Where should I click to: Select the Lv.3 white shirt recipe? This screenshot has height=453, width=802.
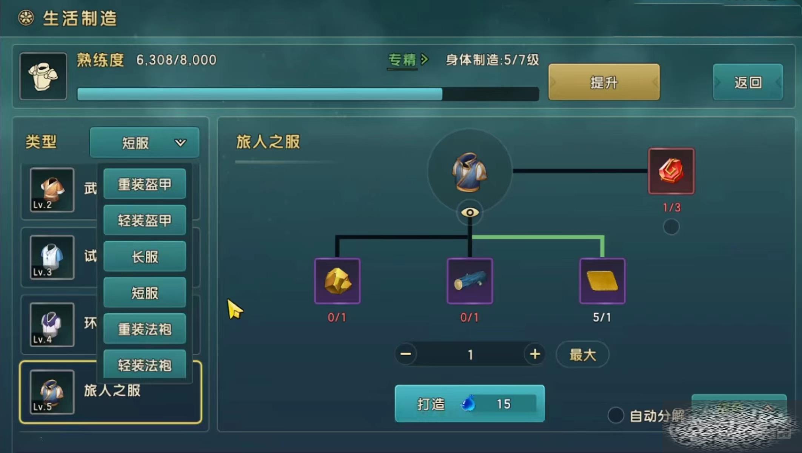point(52,257)
